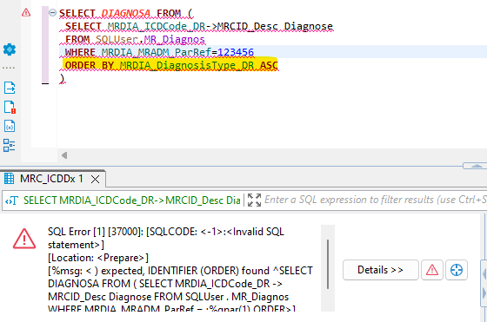Click the highlighted ORDER BY line

click(x=171, y=65)
